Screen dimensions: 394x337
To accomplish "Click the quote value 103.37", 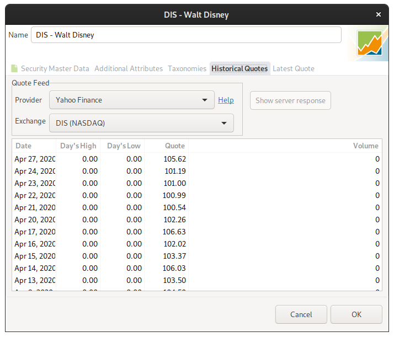I will [174, 256].
